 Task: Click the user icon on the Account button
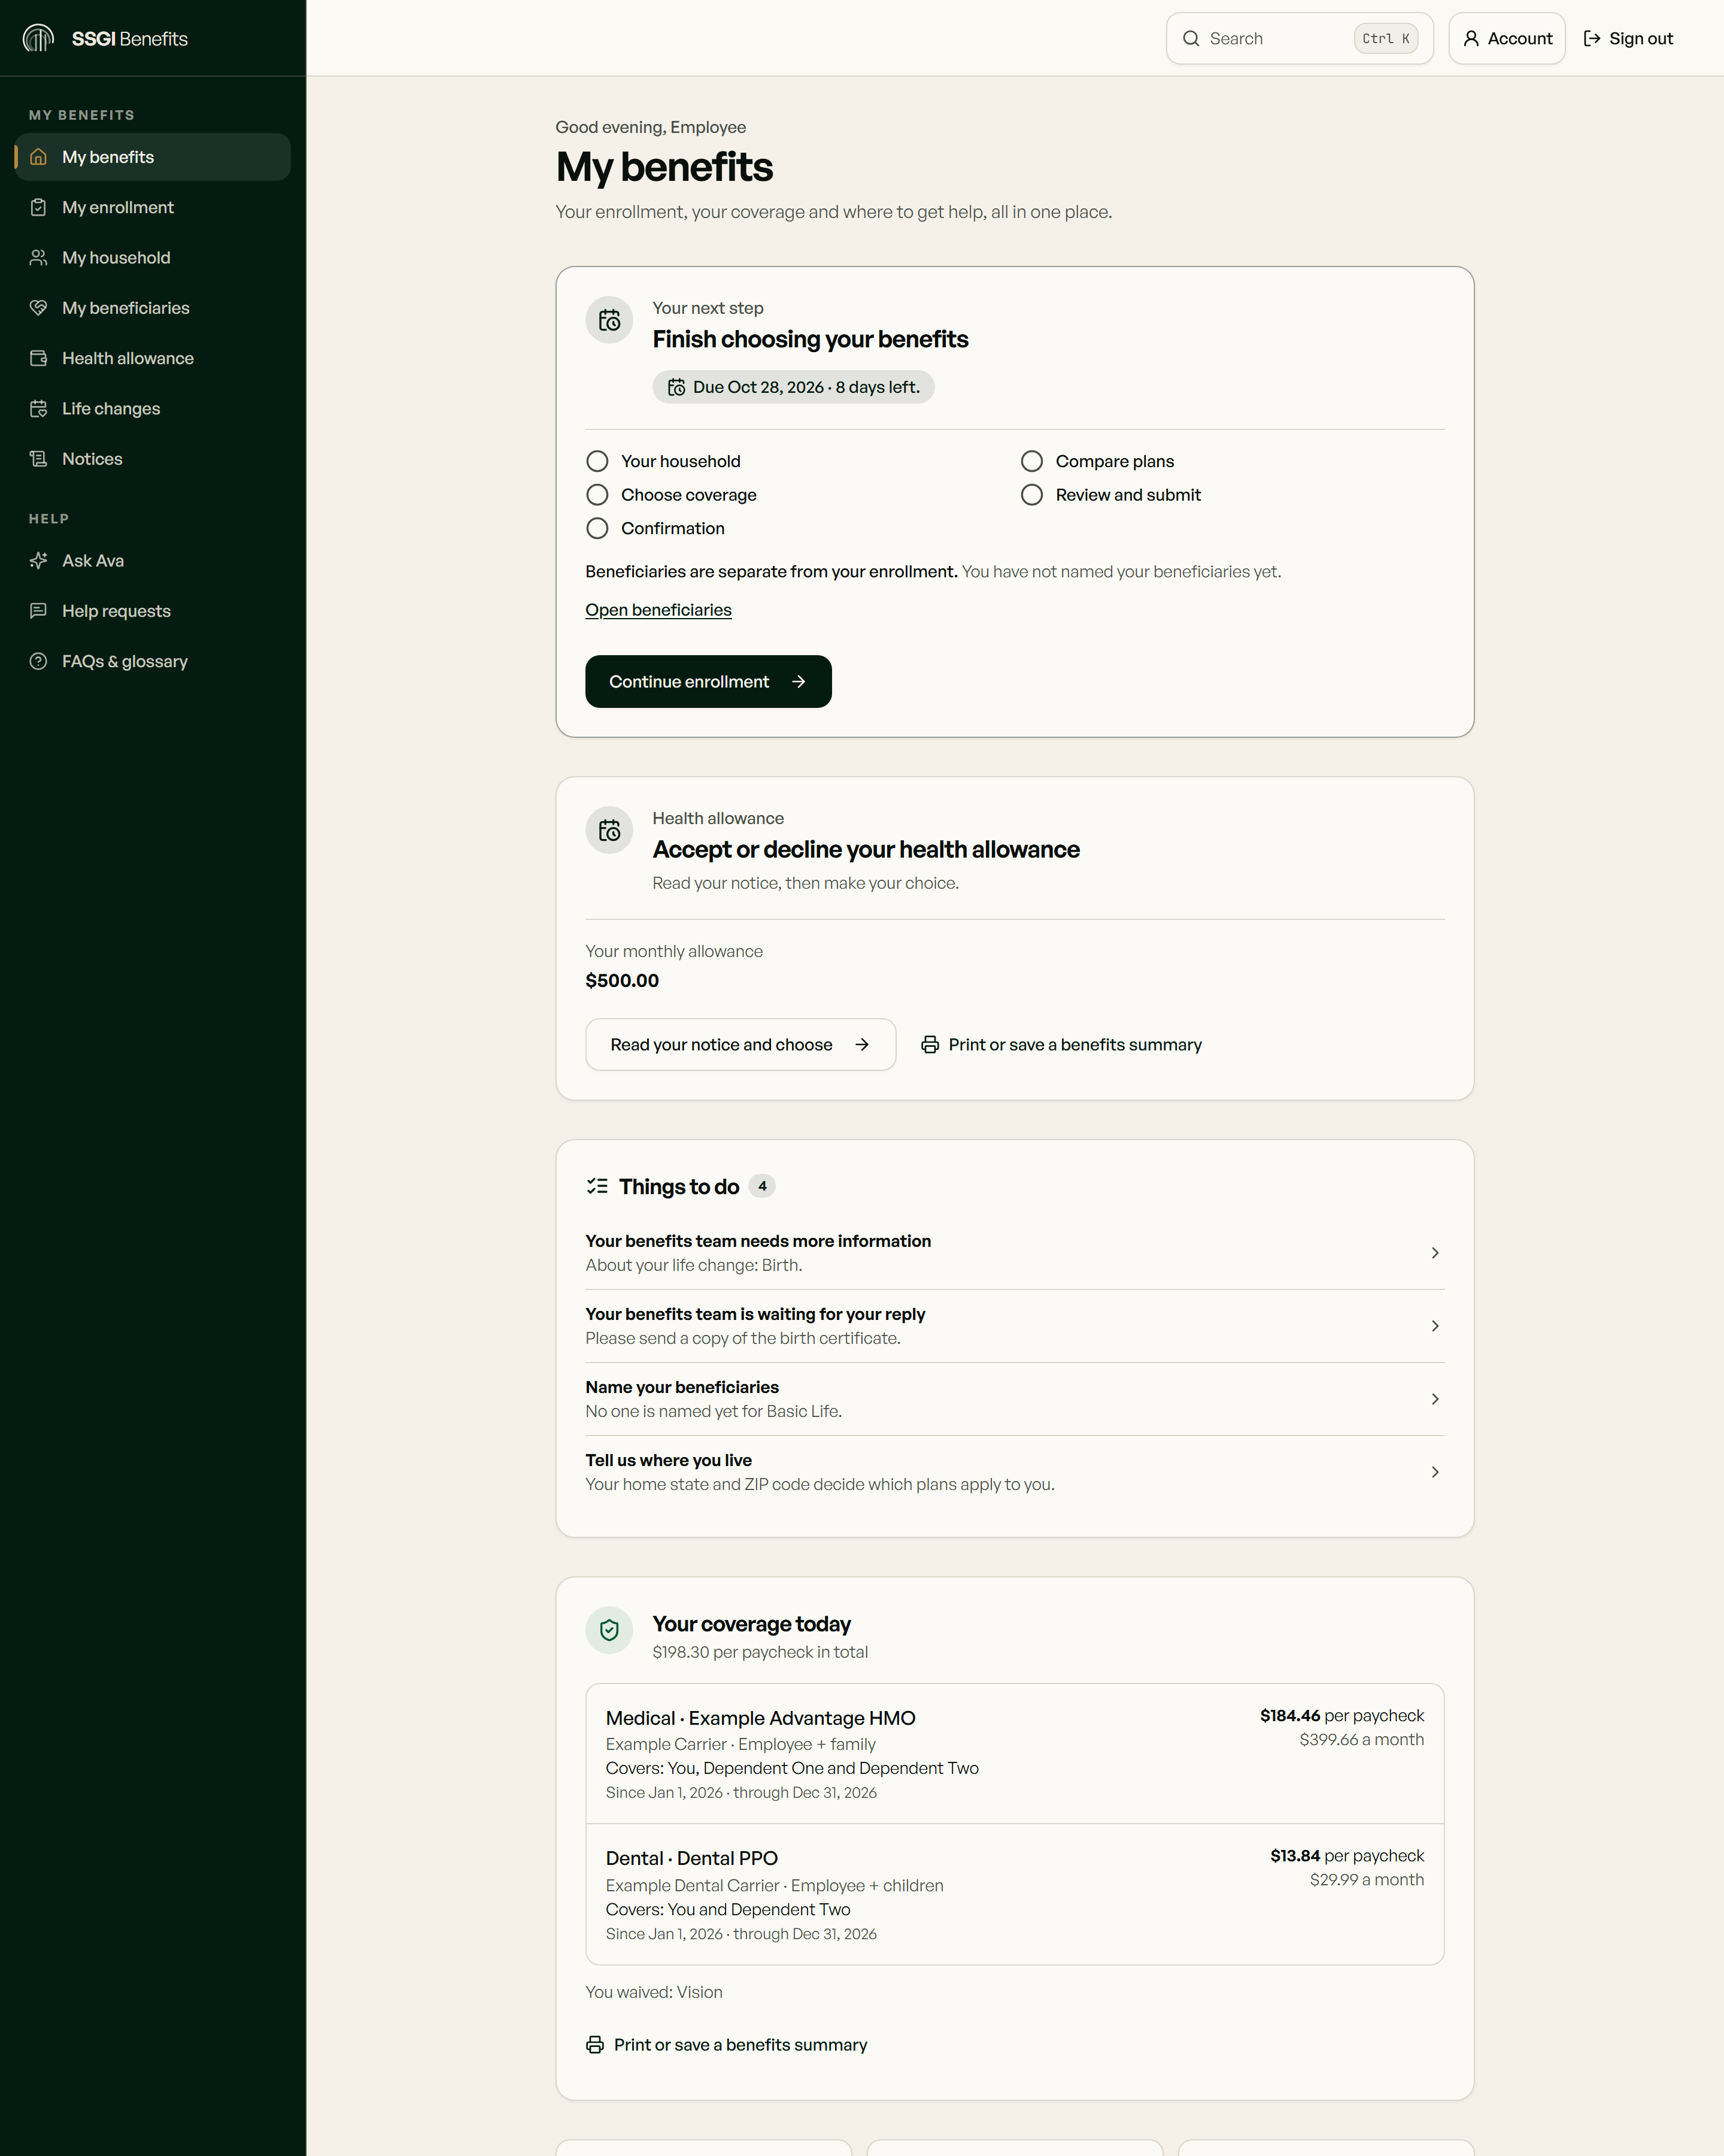click(x=1471, y=38)
